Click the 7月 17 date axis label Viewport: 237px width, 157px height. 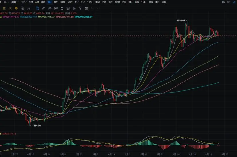point(144,154)
